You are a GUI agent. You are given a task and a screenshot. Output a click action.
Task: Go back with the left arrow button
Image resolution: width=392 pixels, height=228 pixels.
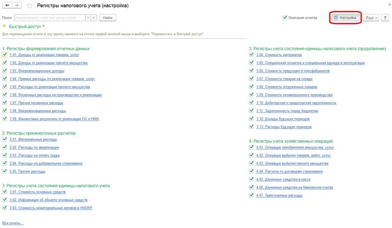pyautogui.click(x=7, y=5)
